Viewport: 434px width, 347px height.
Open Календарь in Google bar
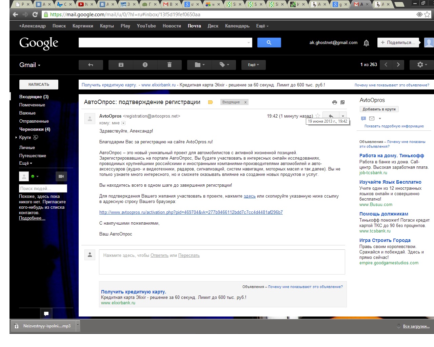pyautogui.click(x=237, y=26)
